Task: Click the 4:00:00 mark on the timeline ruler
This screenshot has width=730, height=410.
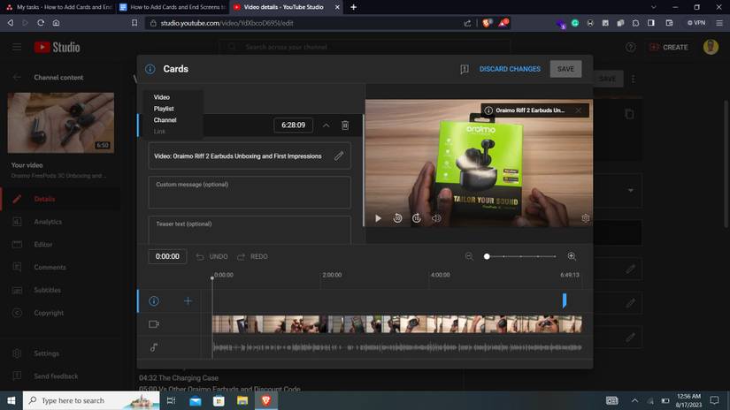Action: (x=440, y=275)
